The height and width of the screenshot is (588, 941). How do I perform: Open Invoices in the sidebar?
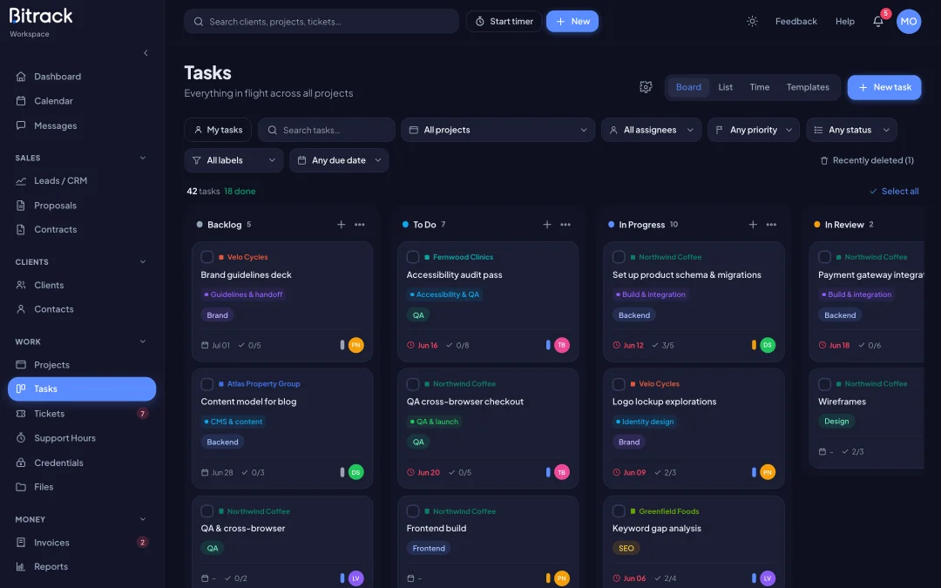pos(82,543)
